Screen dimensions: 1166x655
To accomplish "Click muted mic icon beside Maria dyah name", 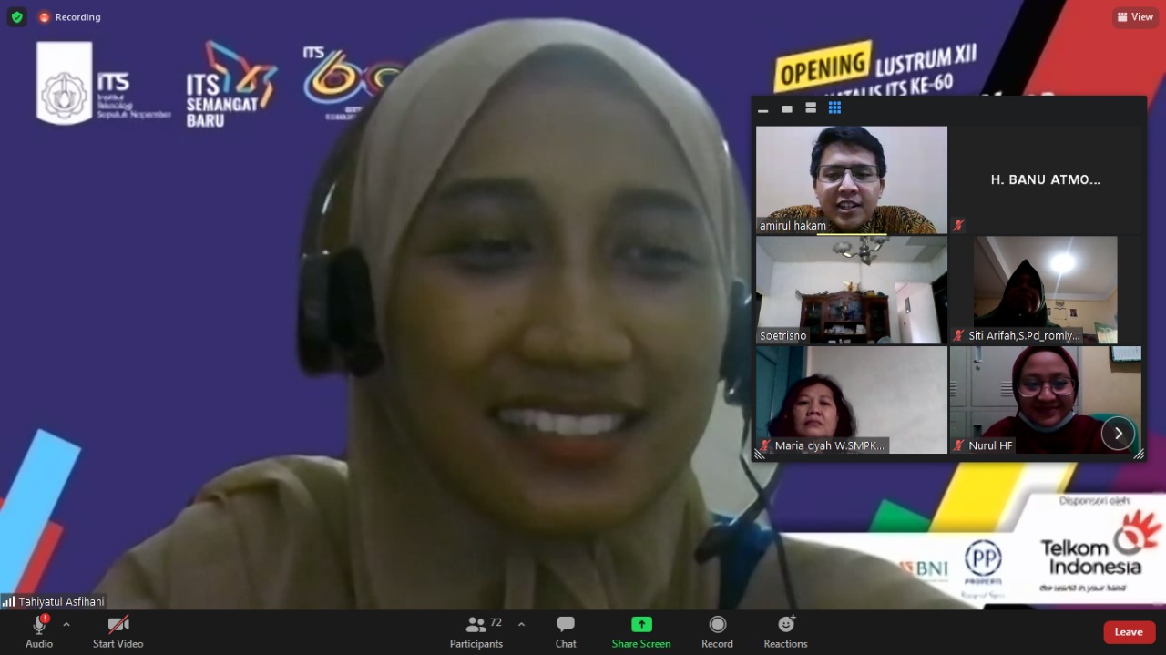I will (x=765, y=445).
